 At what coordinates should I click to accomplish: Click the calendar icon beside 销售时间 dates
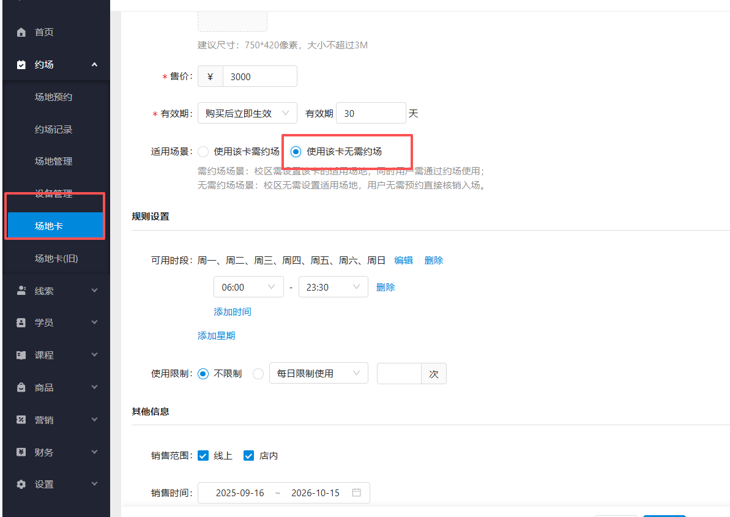358,493
